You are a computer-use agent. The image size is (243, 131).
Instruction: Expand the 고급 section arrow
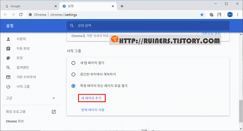click(54, 98)
